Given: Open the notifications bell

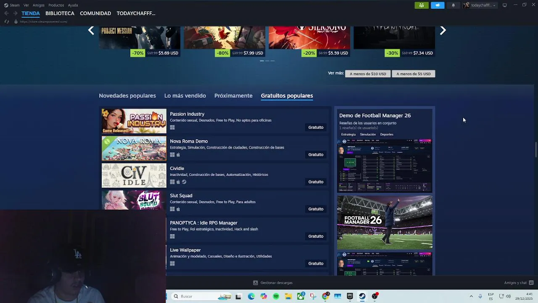Looking at the screenshot, I should [453, 5].
